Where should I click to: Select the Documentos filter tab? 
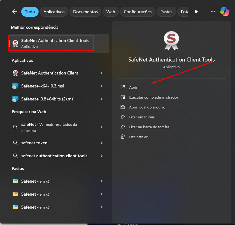point(85,12)
